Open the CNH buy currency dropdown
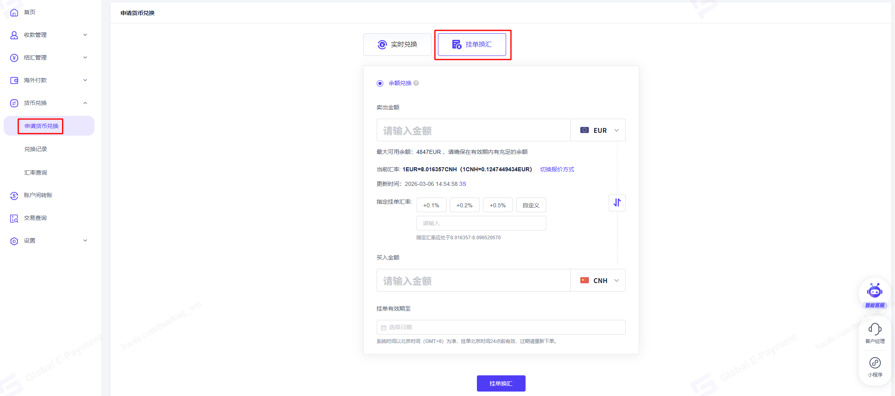 [598, 281]
